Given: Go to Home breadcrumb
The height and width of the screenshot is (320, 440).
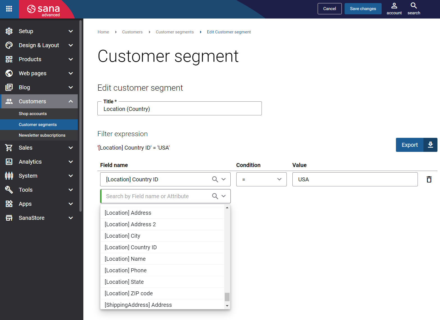Looking at the screenshot, I should 103,32.
